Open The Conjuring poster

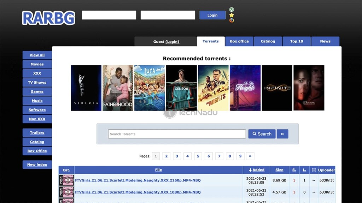tap(309, 88)
